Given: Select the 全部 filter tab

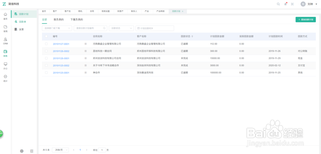Looking at the screenshot, I should [x=44, y=20].
